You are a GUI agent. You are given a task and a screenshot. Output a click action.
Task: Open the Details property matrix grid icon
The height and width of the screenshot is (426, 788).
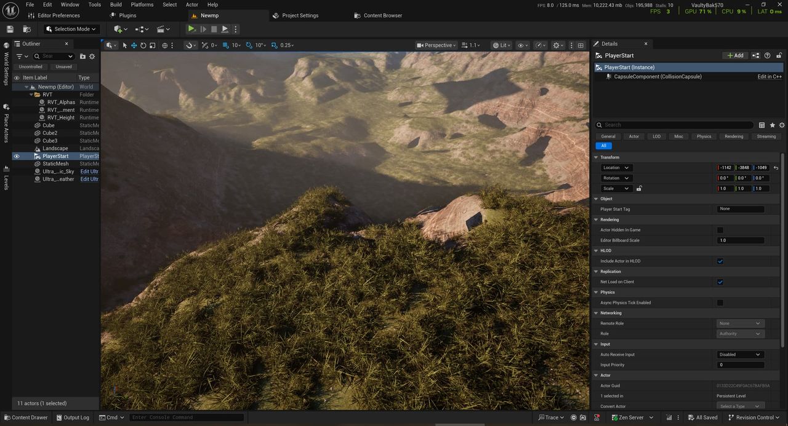[762, 125]
